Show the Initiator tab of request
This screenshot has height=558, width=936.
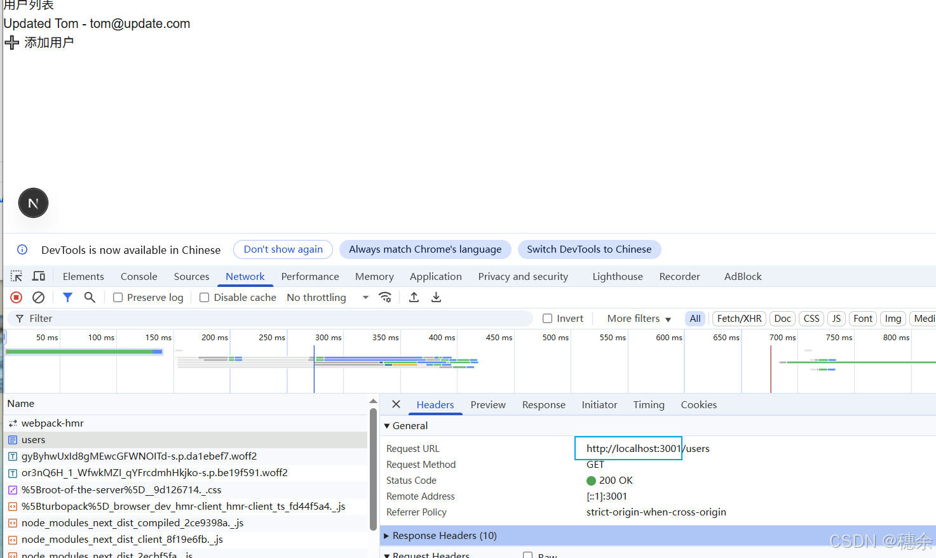point(599,404)
